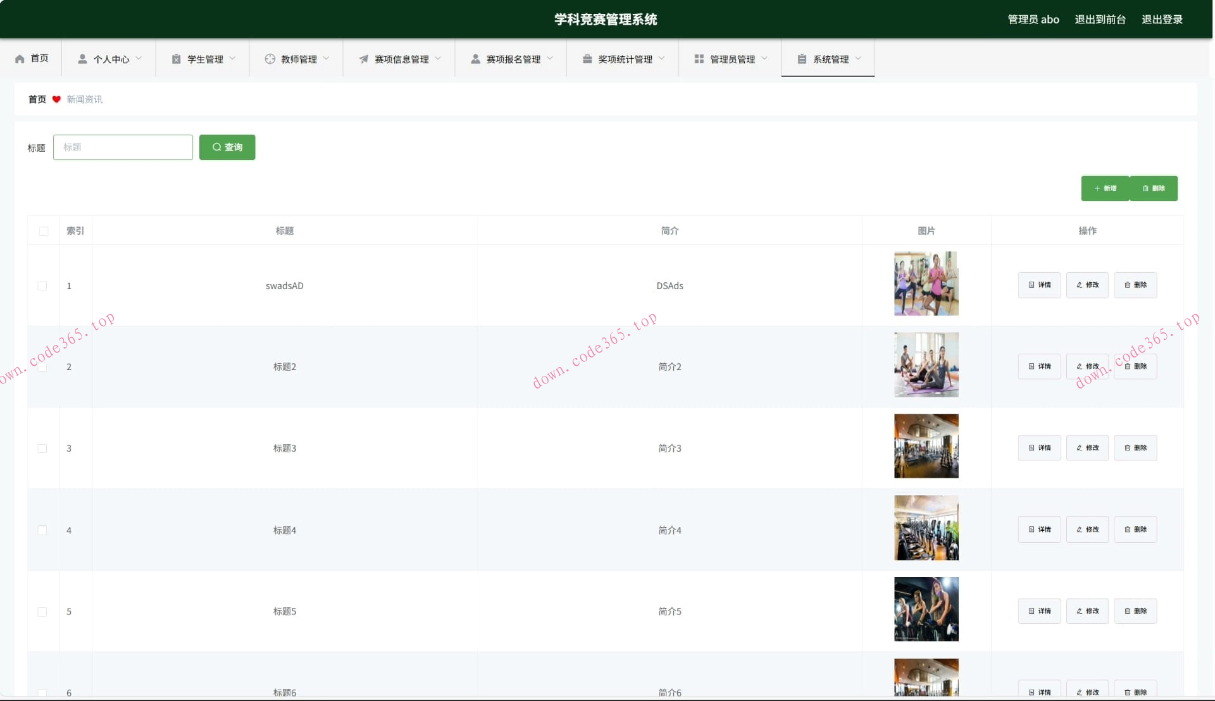Click the clipboard icon for 学生管理
The image size is (1215, 701).
(x=176, y=59)
